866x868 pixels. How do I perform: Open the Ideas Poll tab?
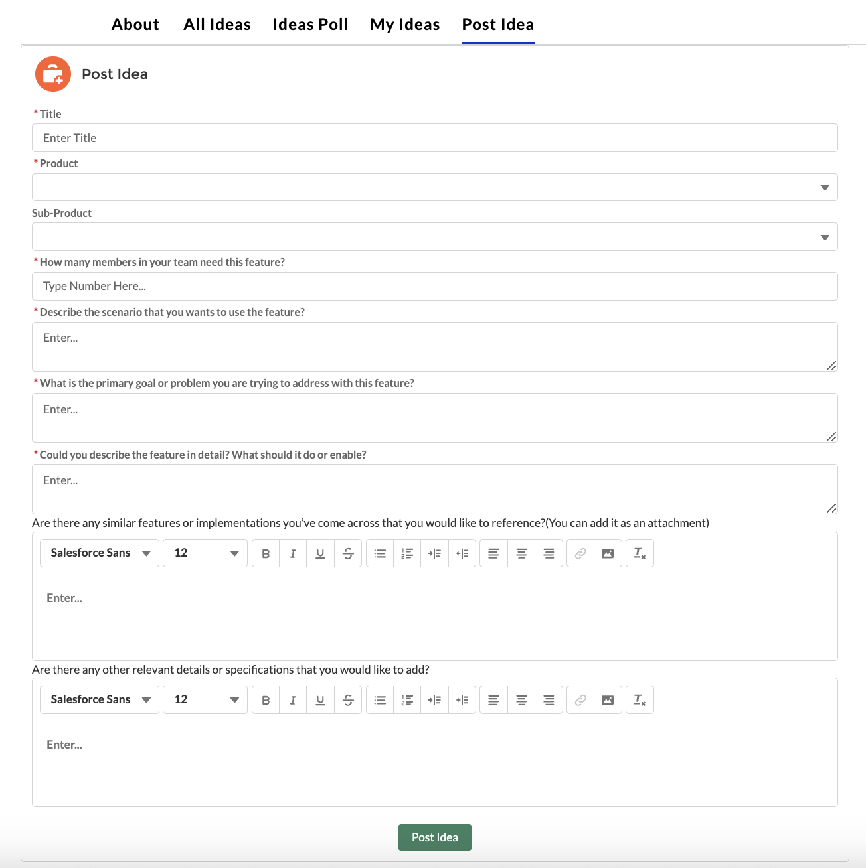point(309,24)
